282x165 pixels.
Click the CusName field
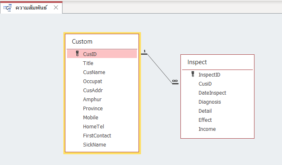94,72
